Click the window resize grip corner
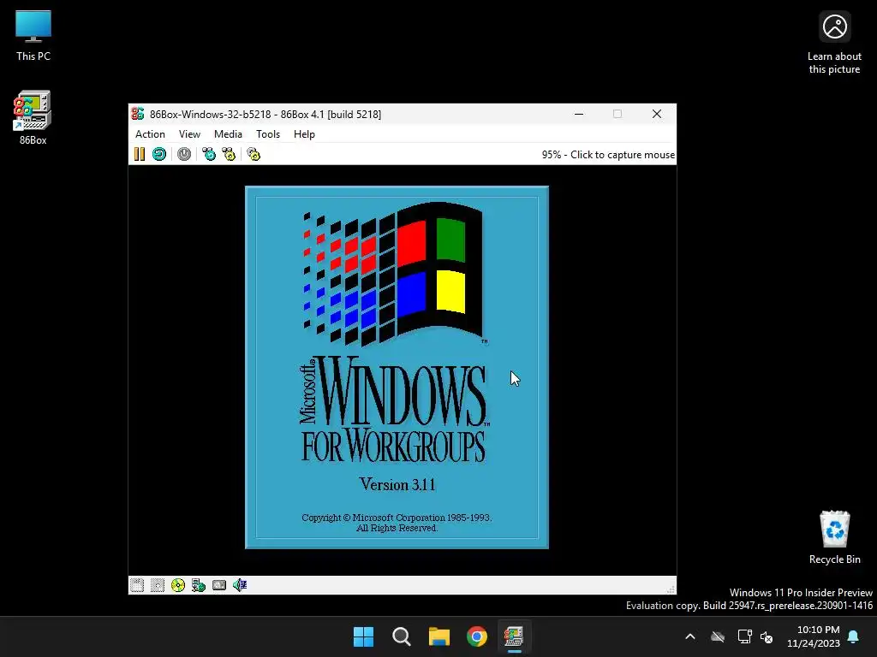The height and width of the screenshot is (657, 877). pyautogui.click(x=671, y=589)
